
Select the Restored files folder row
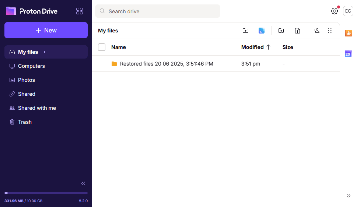point(216,64)
